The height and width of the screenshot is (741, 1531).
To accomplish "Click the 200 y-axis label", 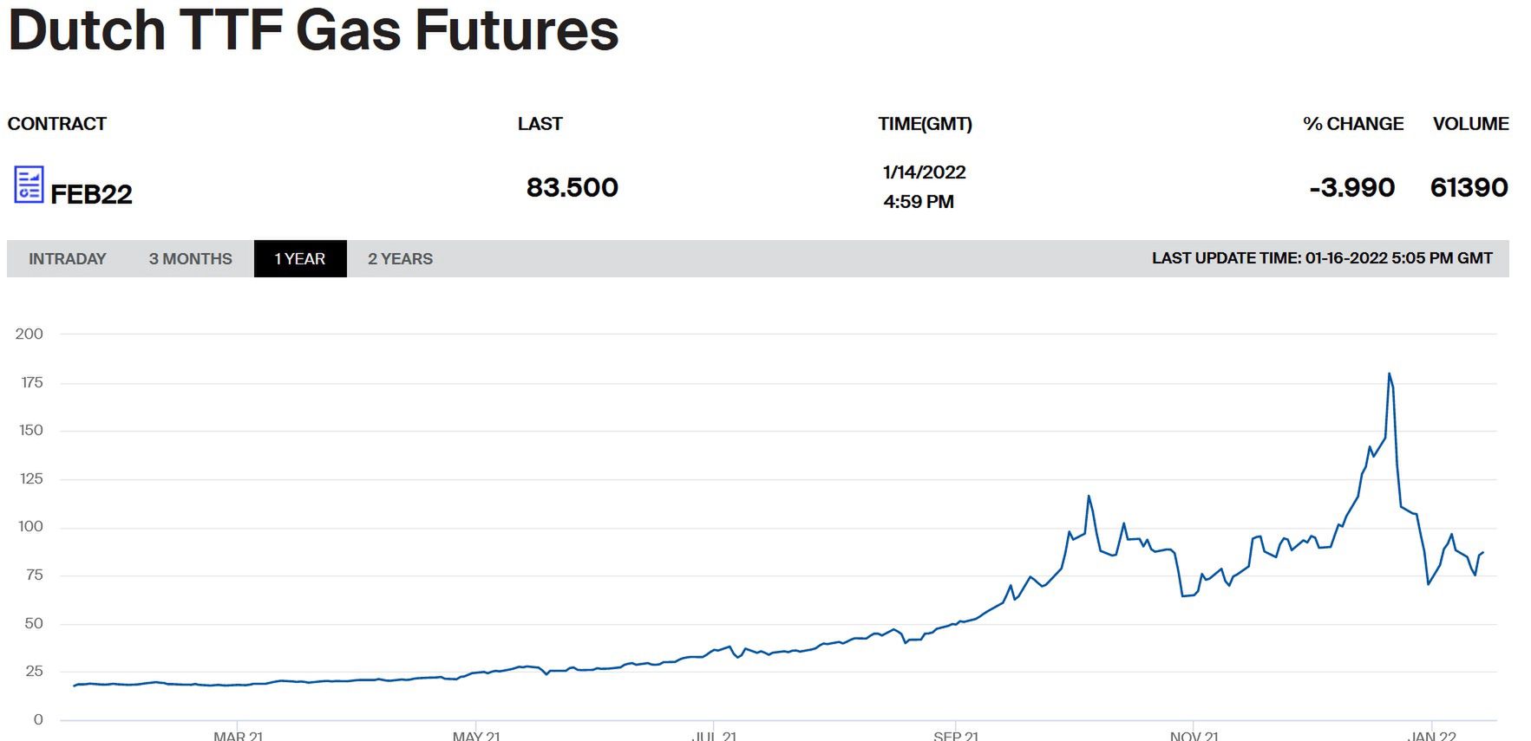I will pyautogui.click(x=29, y=334).
